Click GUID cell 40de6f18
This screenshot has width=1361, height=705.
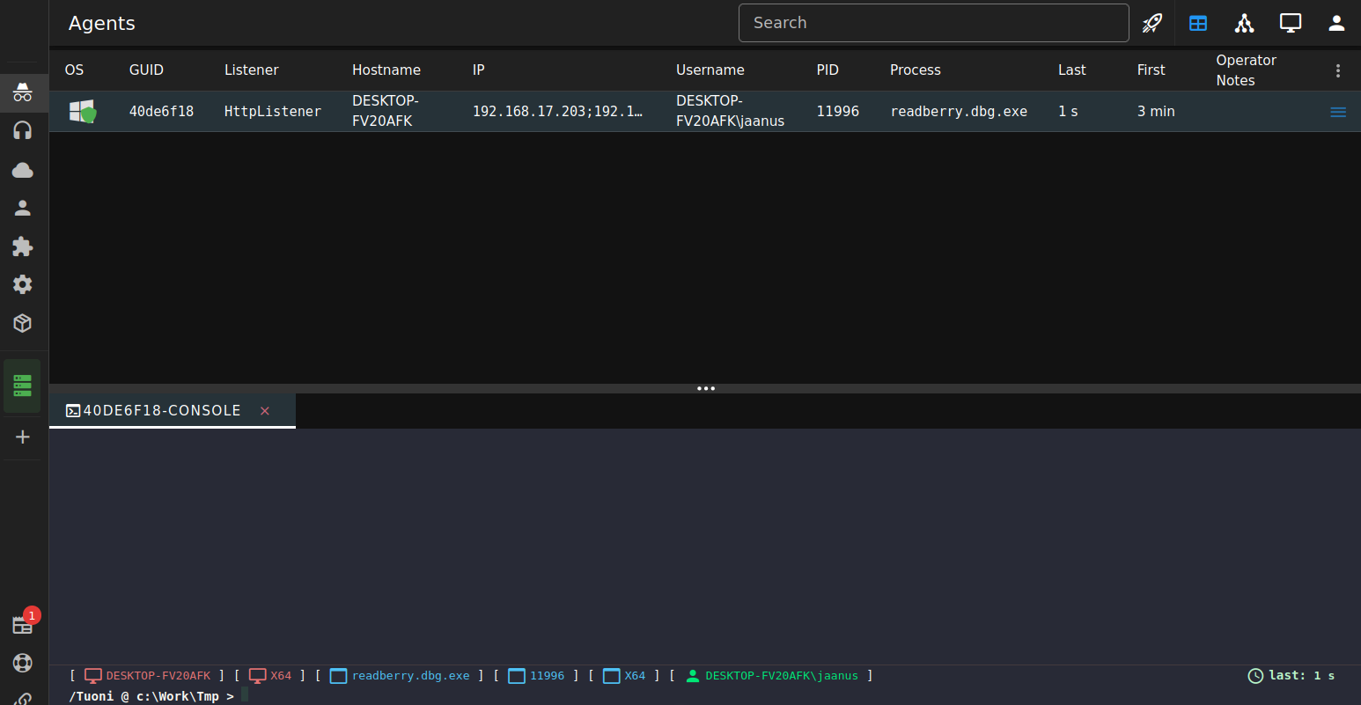pos(162,112)
